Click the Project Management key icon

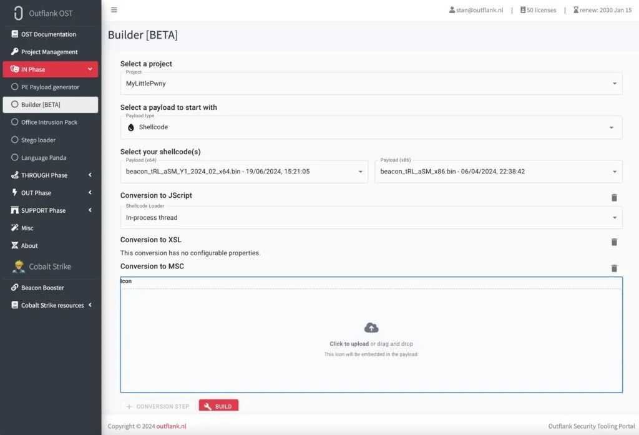(x=15, y=51)
